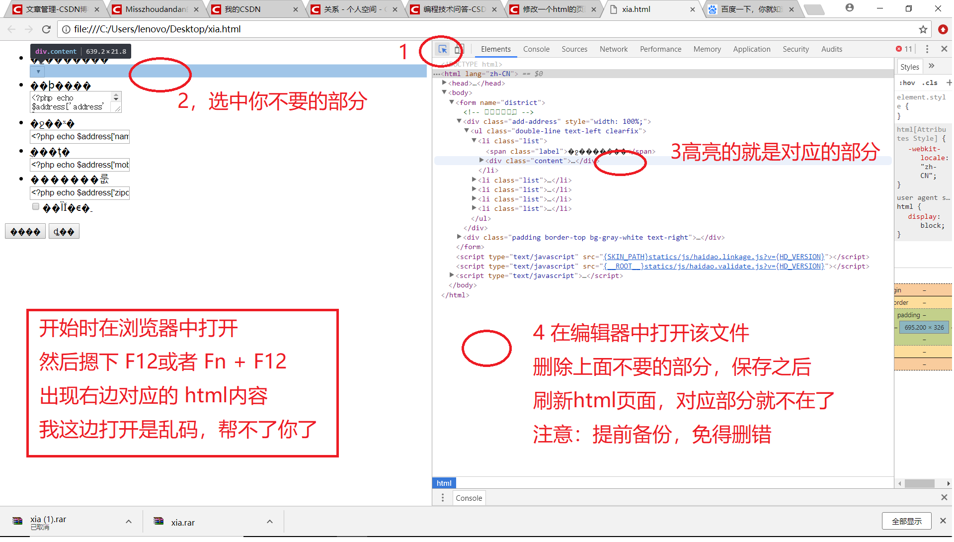Focus the $address['zipc text input
The width and height of the screenshot is (954, 542).
click(80, 193)
